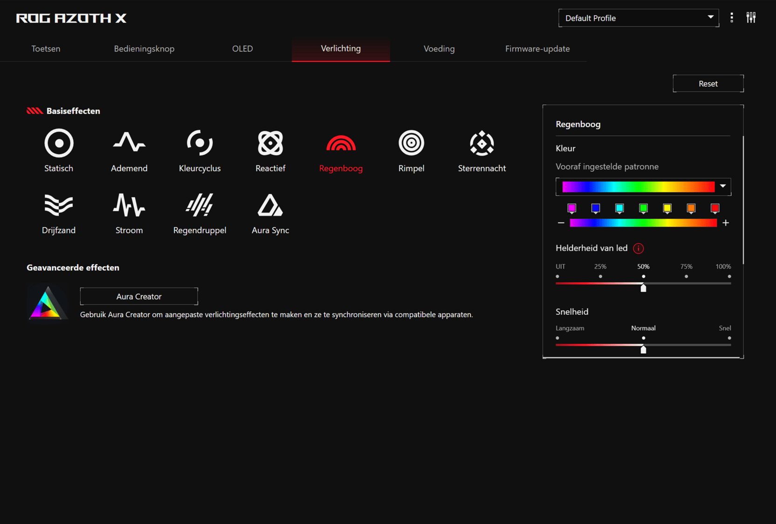Viewport: 776px width, 524px height.
Task: Click the LED brightness info icon
Action: click(639, 248)
